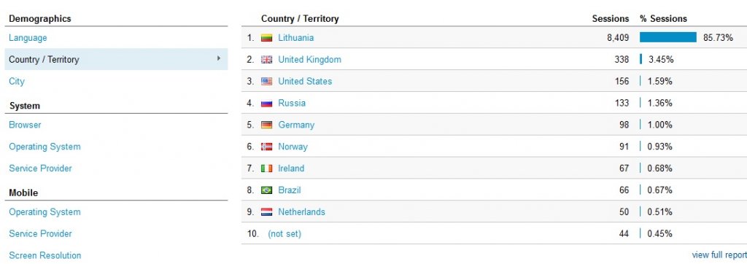Open the (not set) country entry
The width and height of the screenshot is (747, 264).
[x=285, y=233]
